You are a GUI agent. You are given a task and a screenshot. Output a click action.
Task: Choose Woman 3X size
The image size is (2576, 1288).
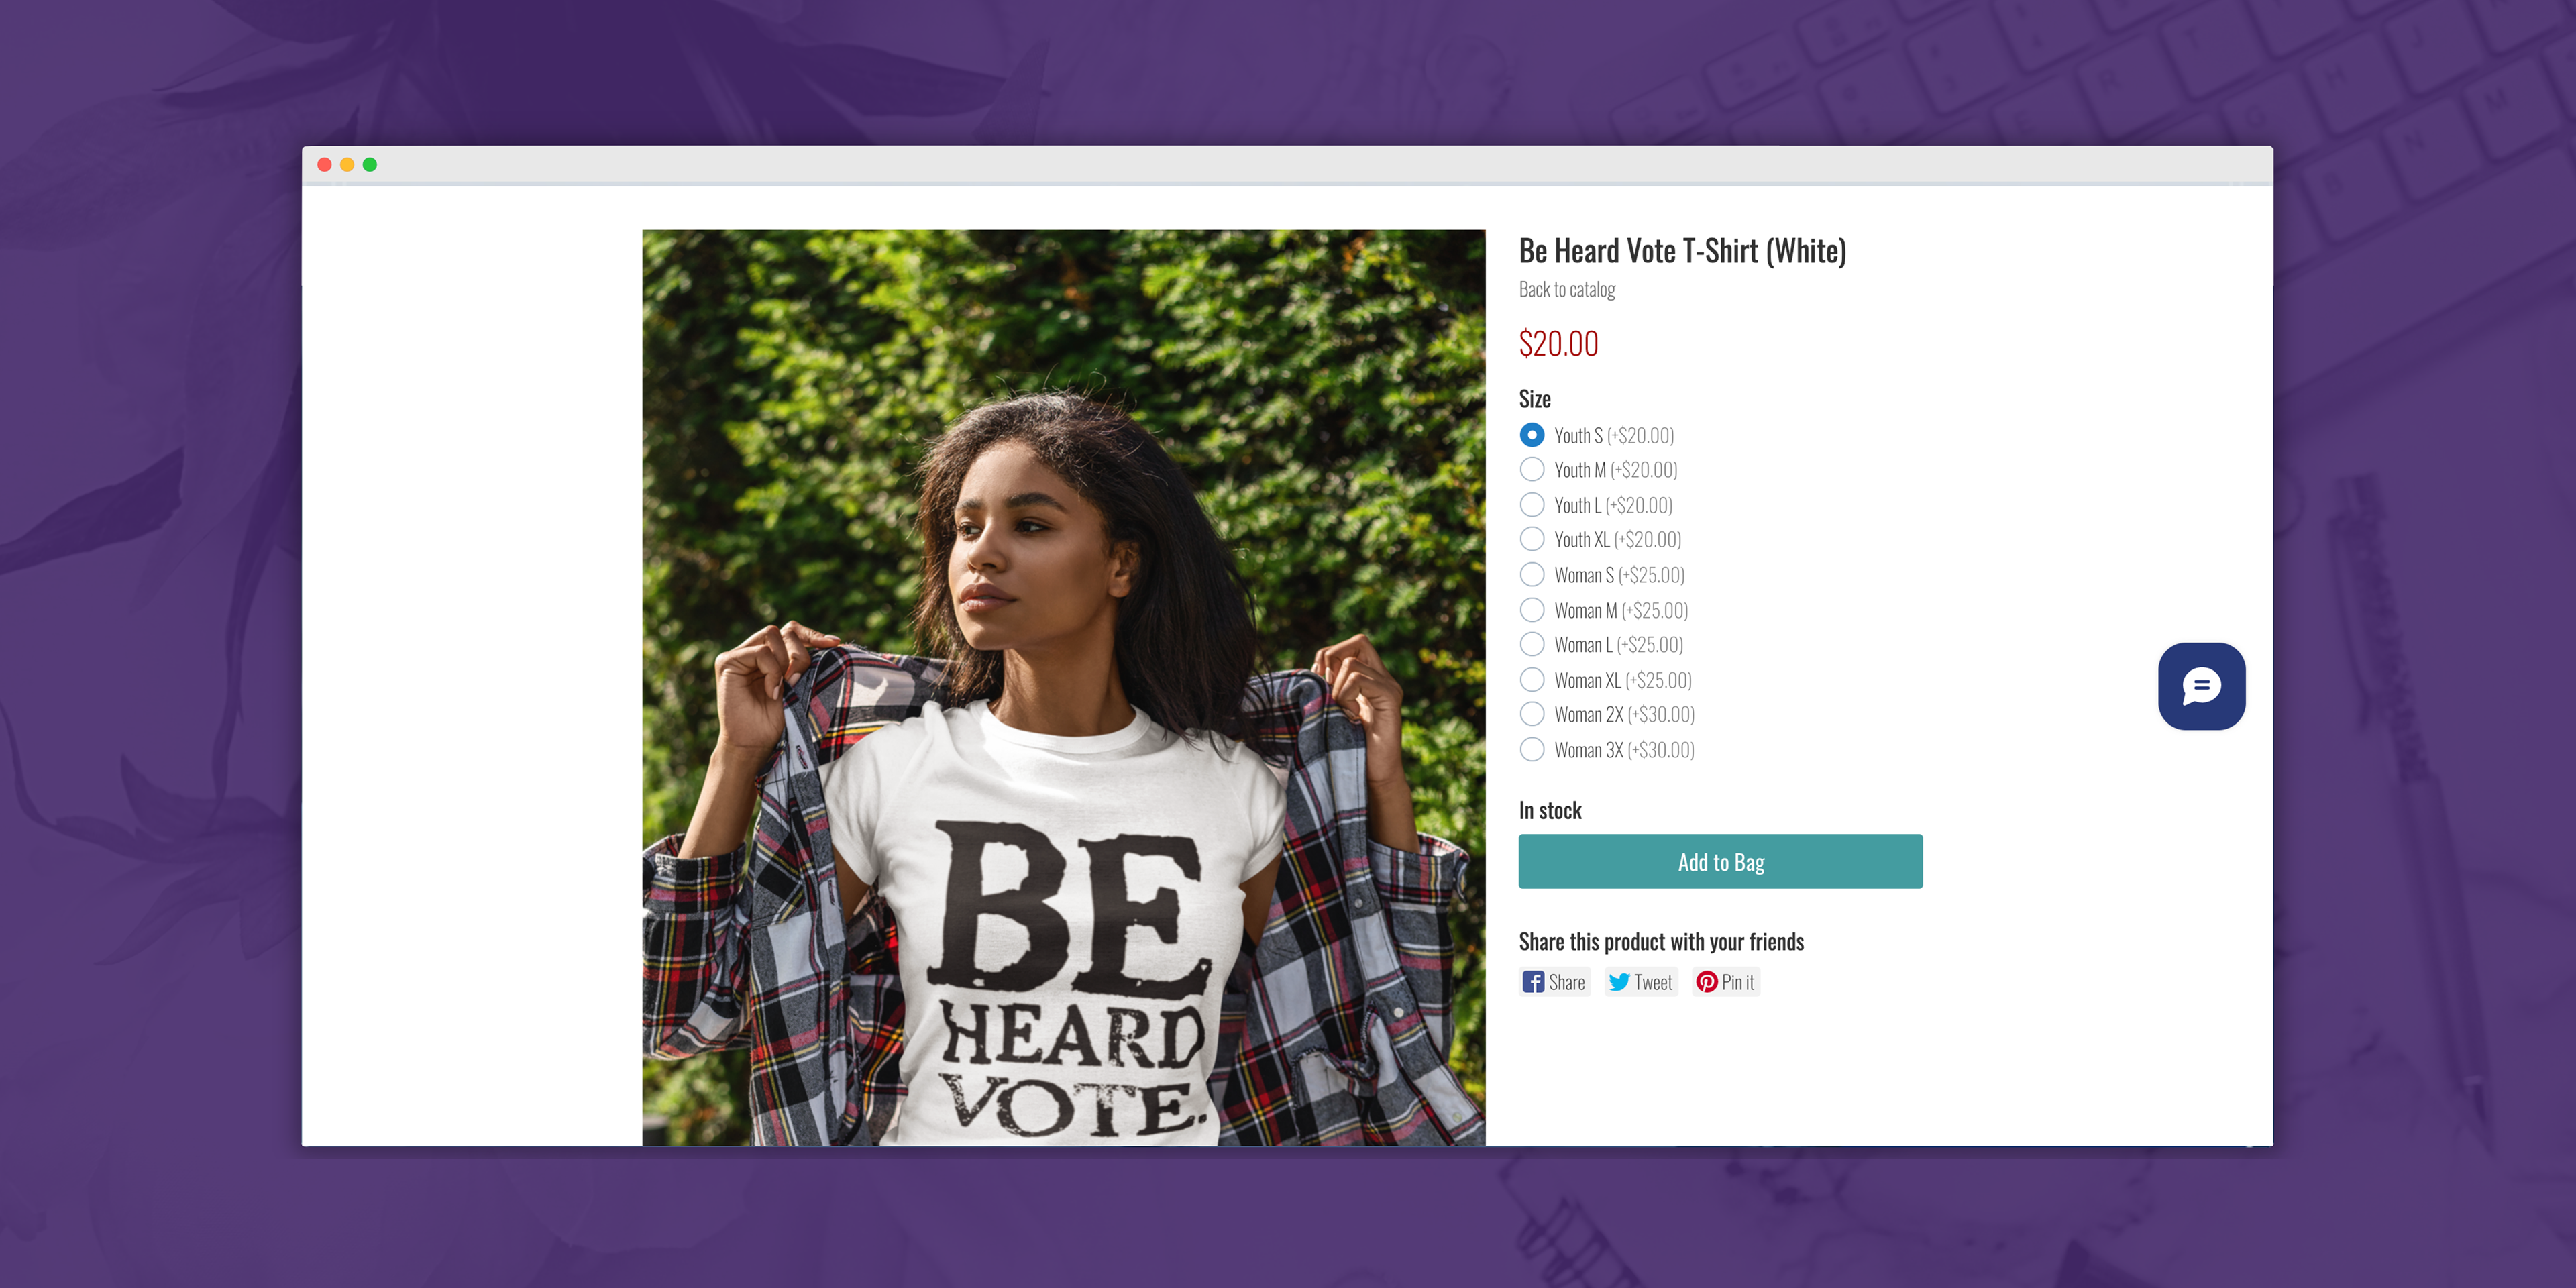click(1531, 749)
